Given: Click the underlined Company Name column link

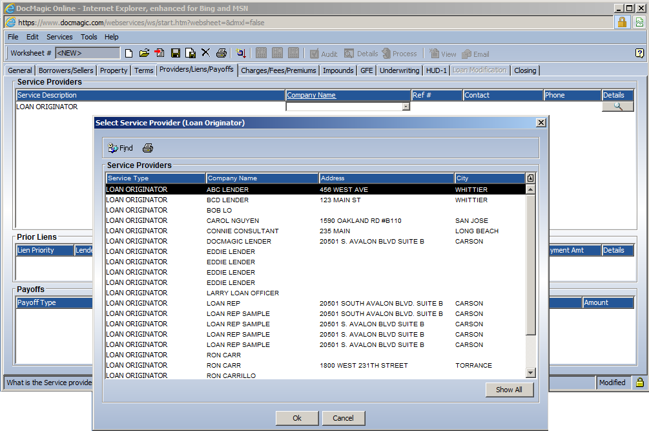Looking at the screenshot, I should pos(311,95).
